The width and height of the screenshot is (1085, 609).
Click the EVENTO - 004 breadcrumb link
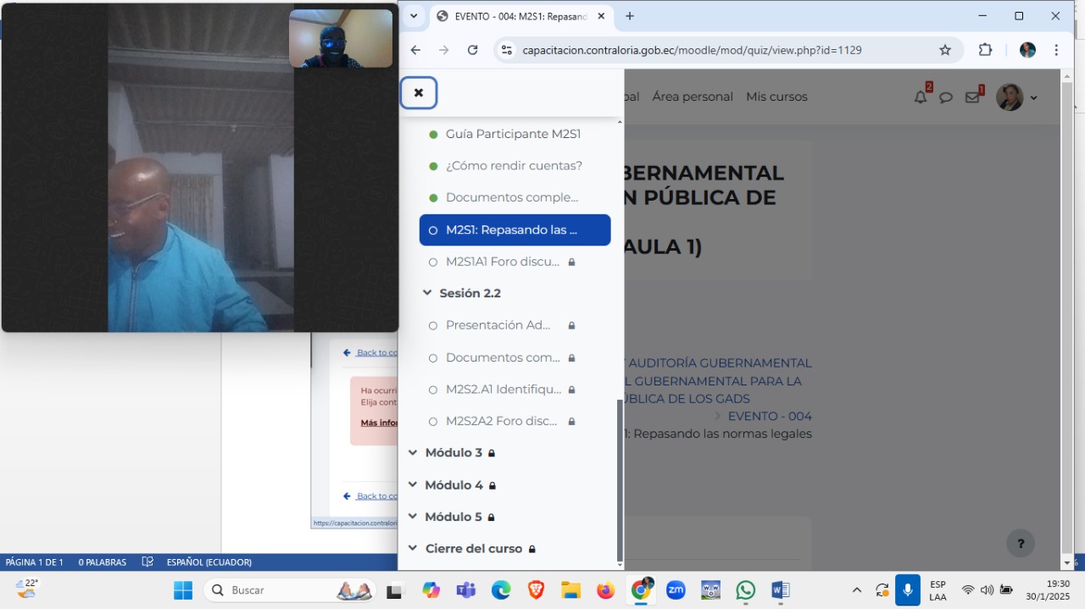[x=770, y=416]
